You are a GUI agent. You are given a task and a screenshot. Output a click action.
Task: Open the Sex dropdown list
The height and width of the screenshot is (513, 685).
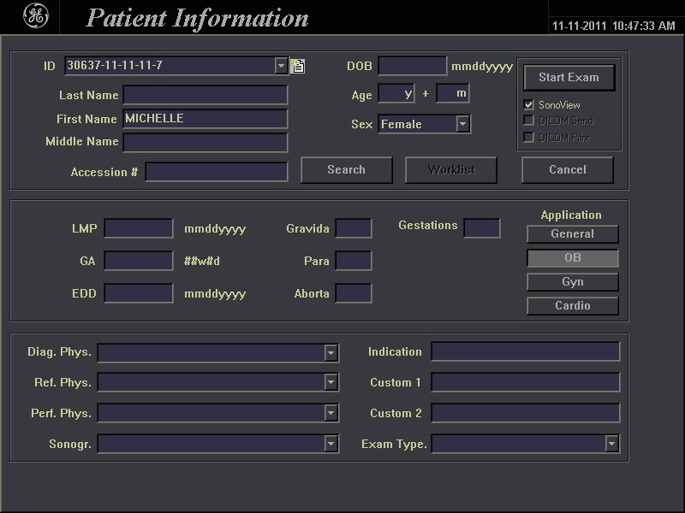(x=462, y=125)
